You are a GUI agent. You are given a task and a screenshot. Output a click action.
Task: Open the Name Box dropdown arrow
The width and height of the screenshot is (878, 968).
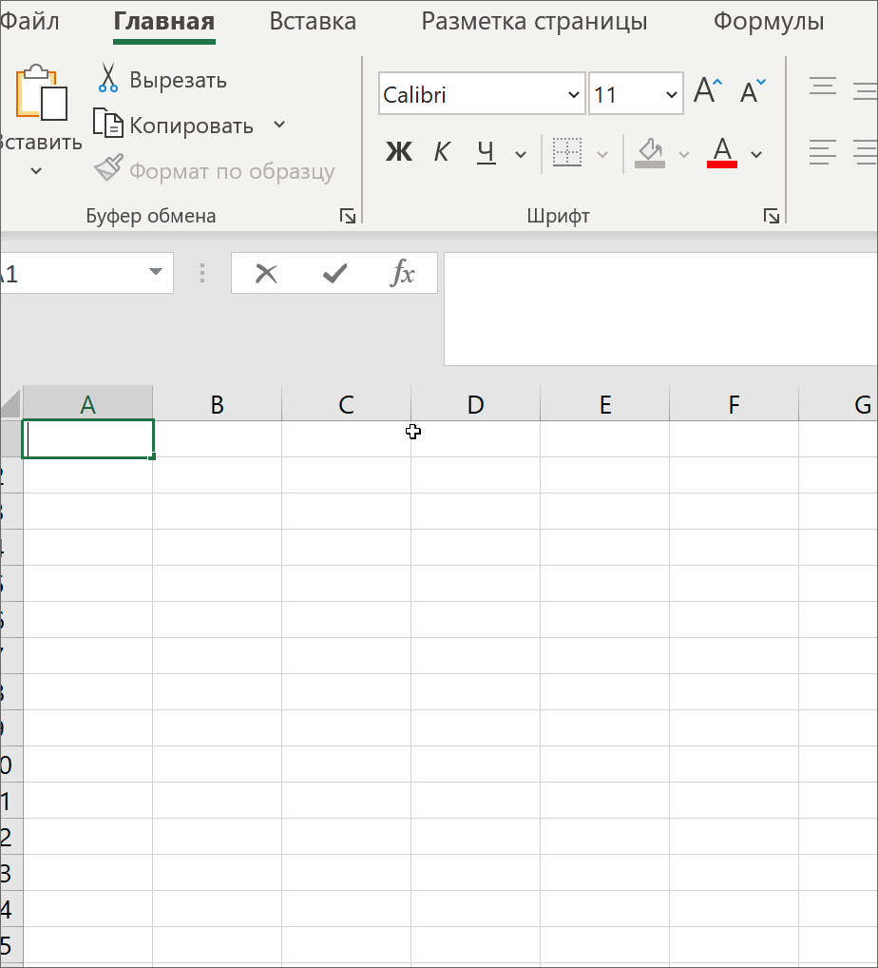coord(156,272)
